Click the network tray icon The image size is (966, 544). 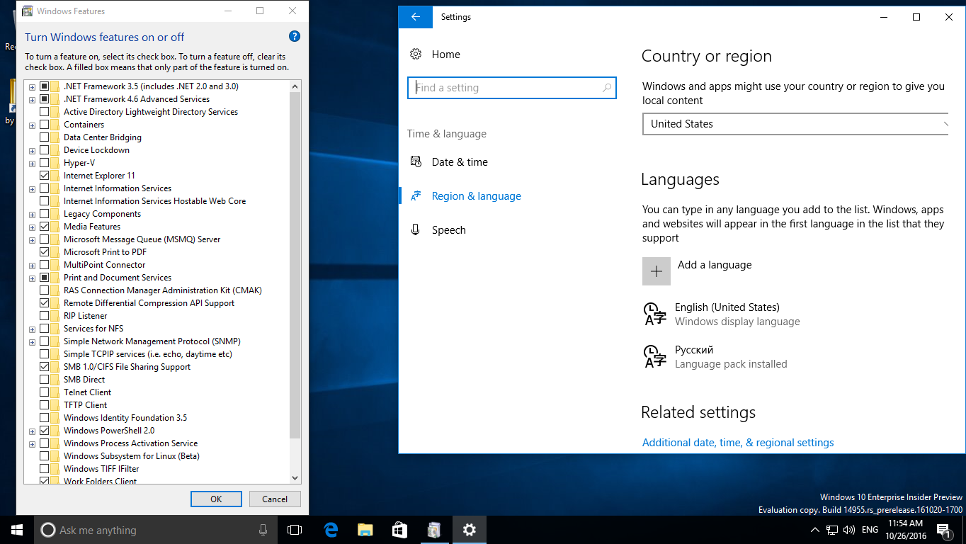point(832,530)
